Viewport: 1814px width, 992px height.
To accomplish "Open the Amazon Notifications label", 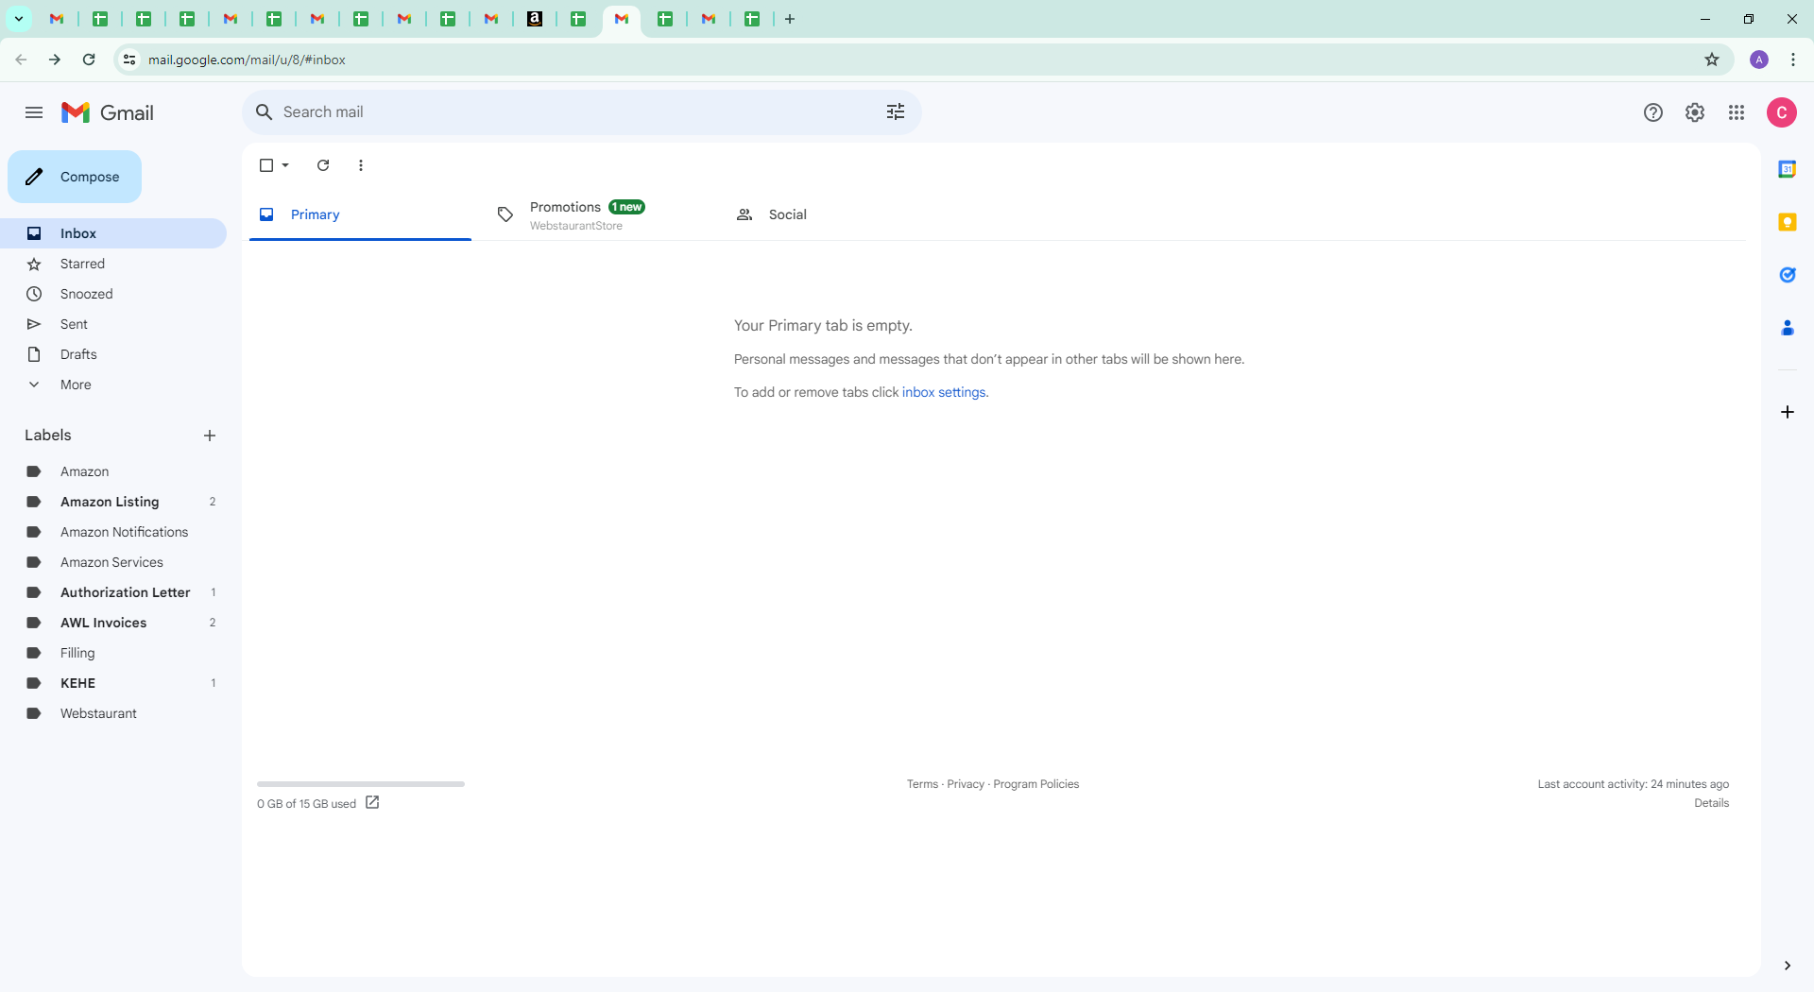I will [113, 532].
